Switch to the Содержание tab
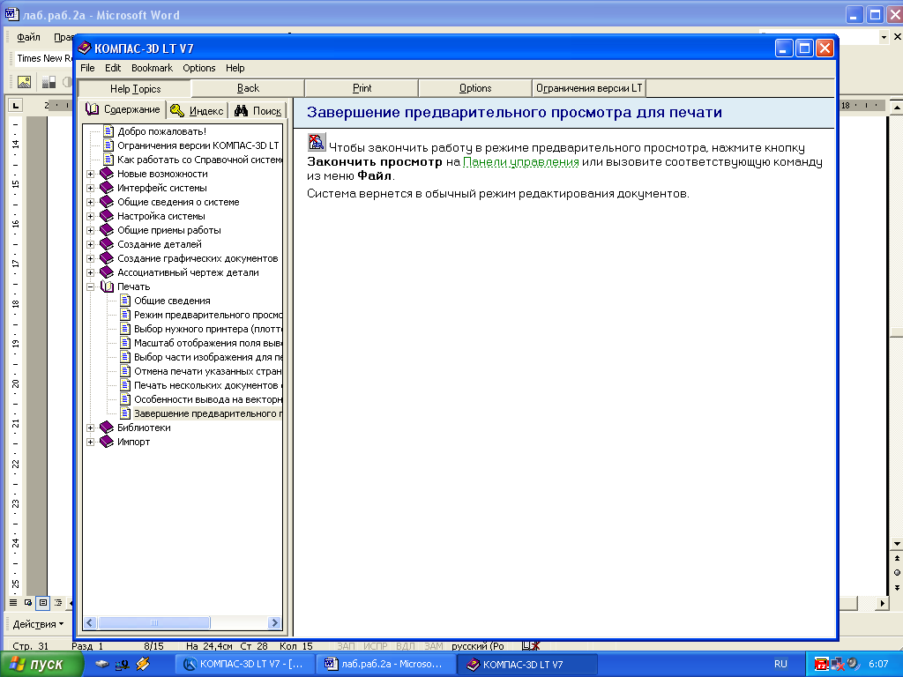The height and width of the screenshot is (677, 903). pos(123,109)
